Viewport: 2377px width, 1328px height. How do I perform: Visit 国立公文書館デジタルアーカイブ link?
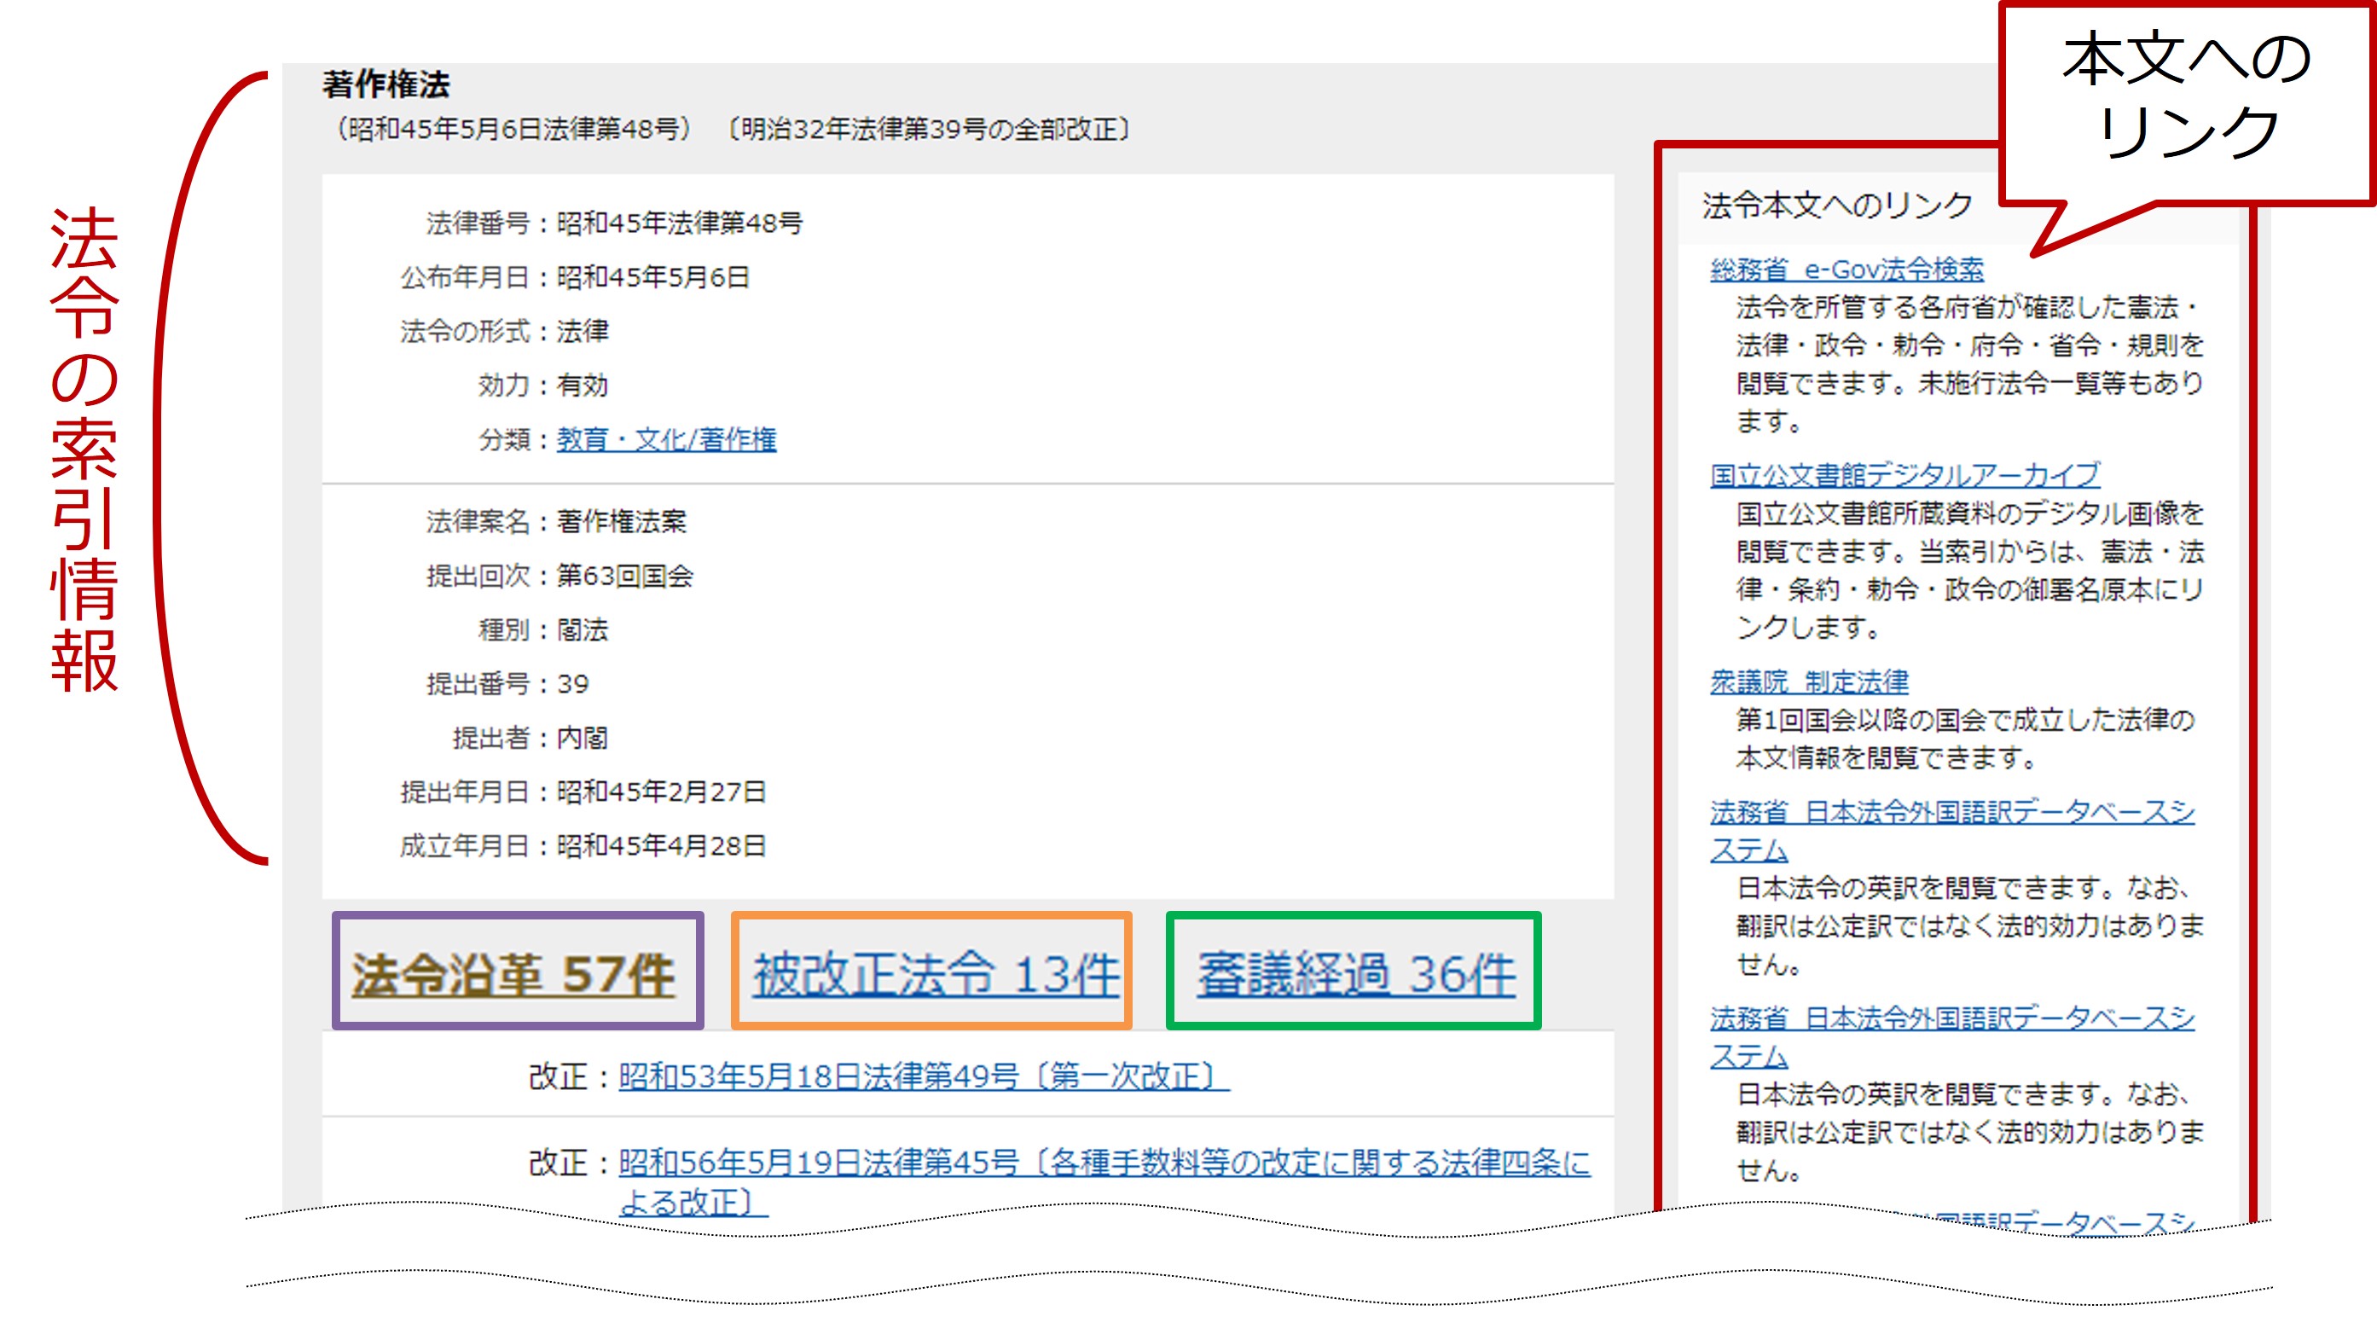(x=1904, y=475)
